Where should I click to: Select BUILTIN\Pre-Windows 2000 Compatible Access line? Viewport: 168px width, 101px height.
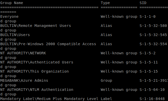coord(48,44)
